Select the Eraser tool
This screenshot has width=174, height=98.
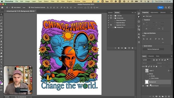pos(1,47)
